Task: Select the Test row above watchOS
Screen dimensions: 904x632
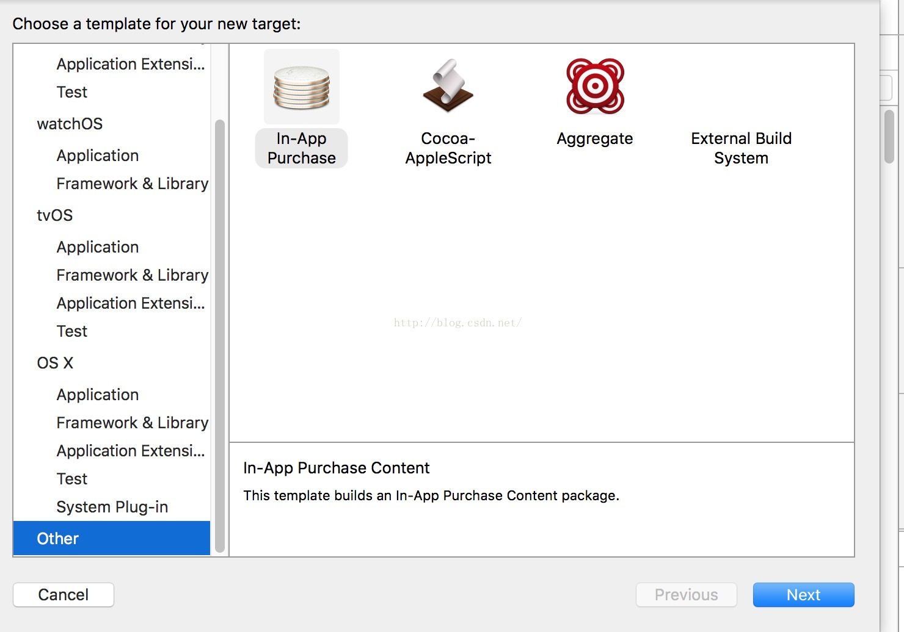Action: tap(72, 92)
